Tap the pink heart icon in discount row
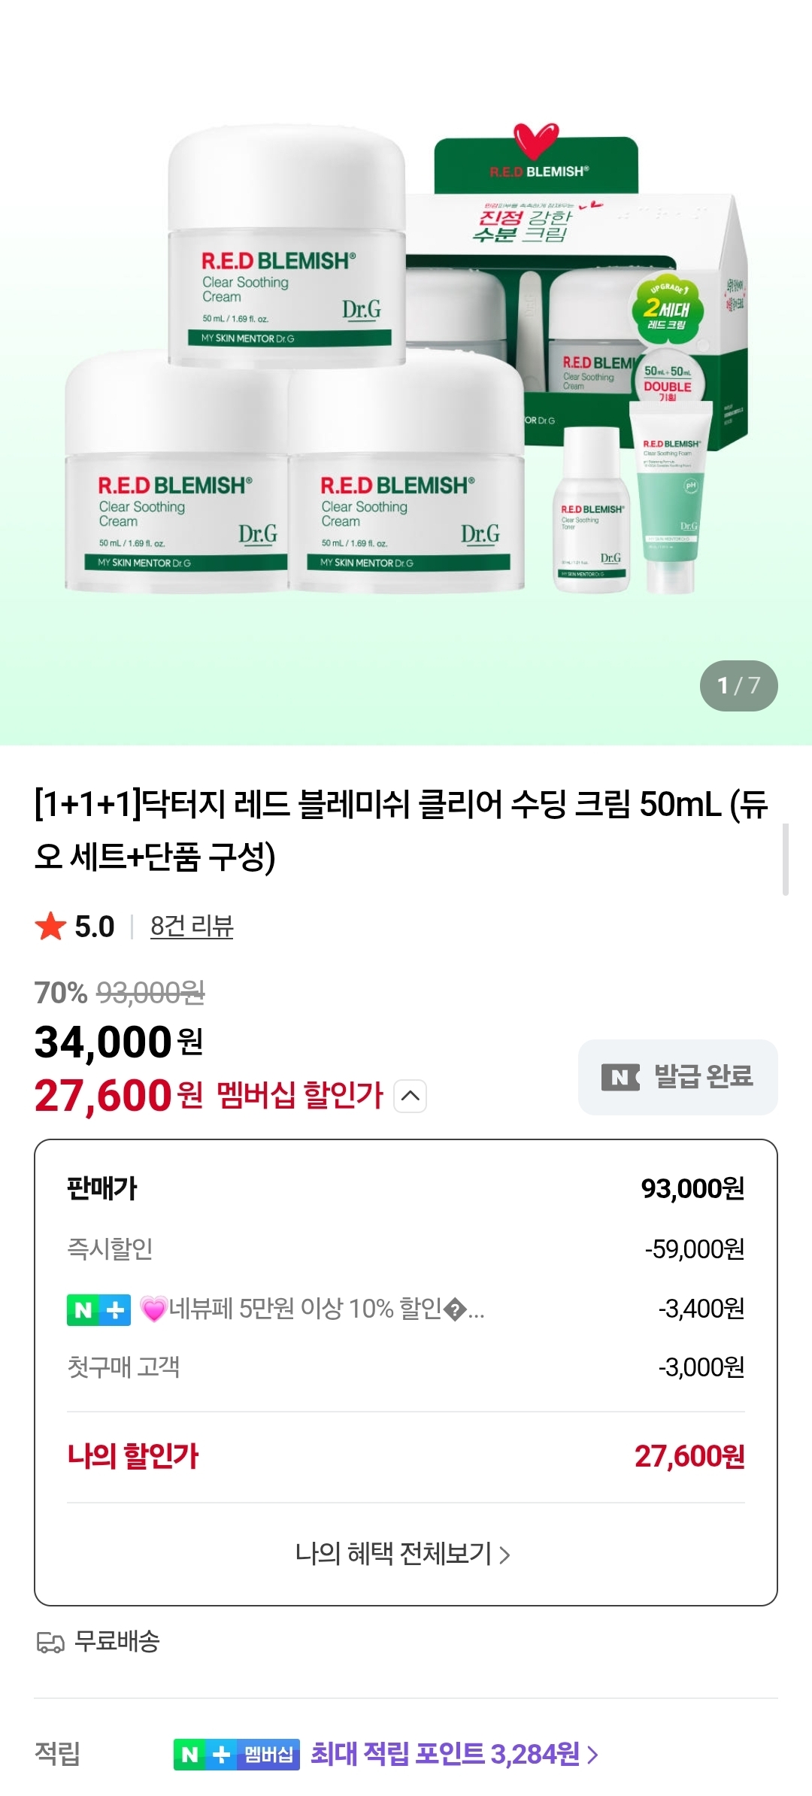Viewport: 812px width, 1796px height. (153, 1309)
